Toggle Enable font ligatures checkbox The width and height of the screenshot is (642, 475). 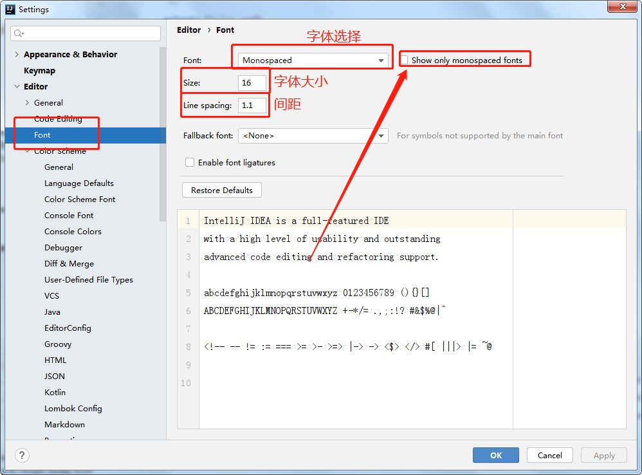point(190,163)
